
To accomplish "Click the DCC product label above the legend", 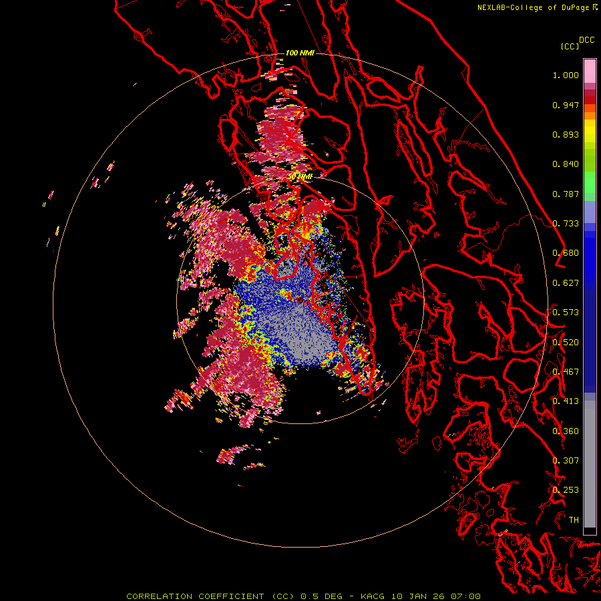I will [586, 40].
